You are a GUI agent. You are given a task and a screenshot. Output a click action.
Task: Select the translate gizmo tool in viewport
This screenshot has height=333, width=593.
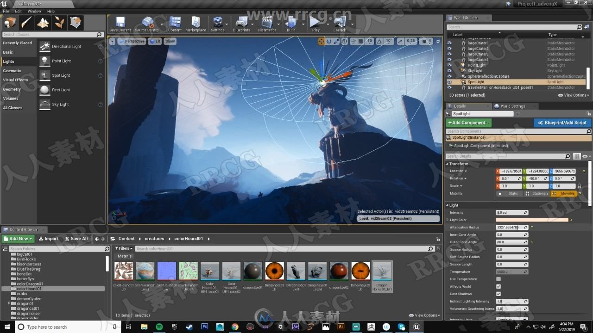click(321, 41)
